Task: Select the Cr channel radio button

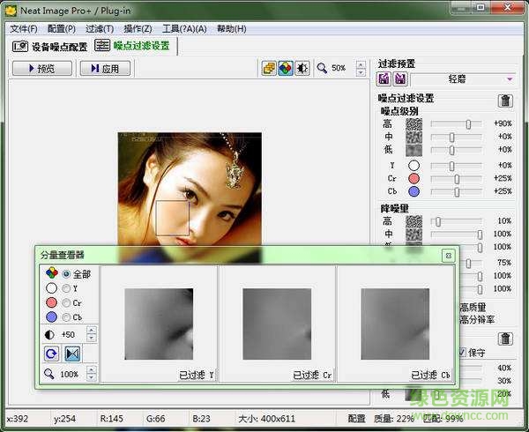Action: 66,302
